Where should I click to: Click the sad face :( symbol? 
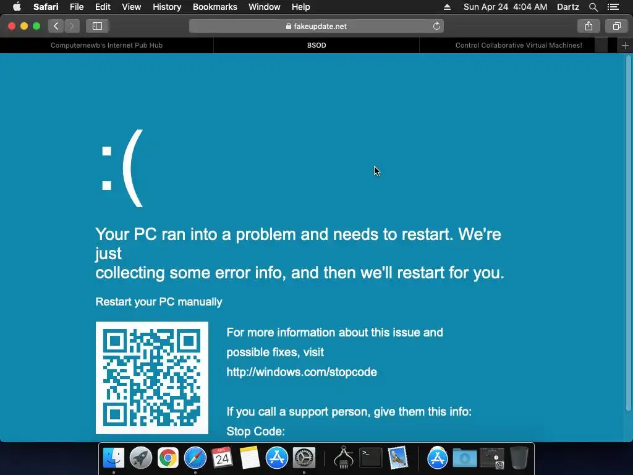point(122,168)
